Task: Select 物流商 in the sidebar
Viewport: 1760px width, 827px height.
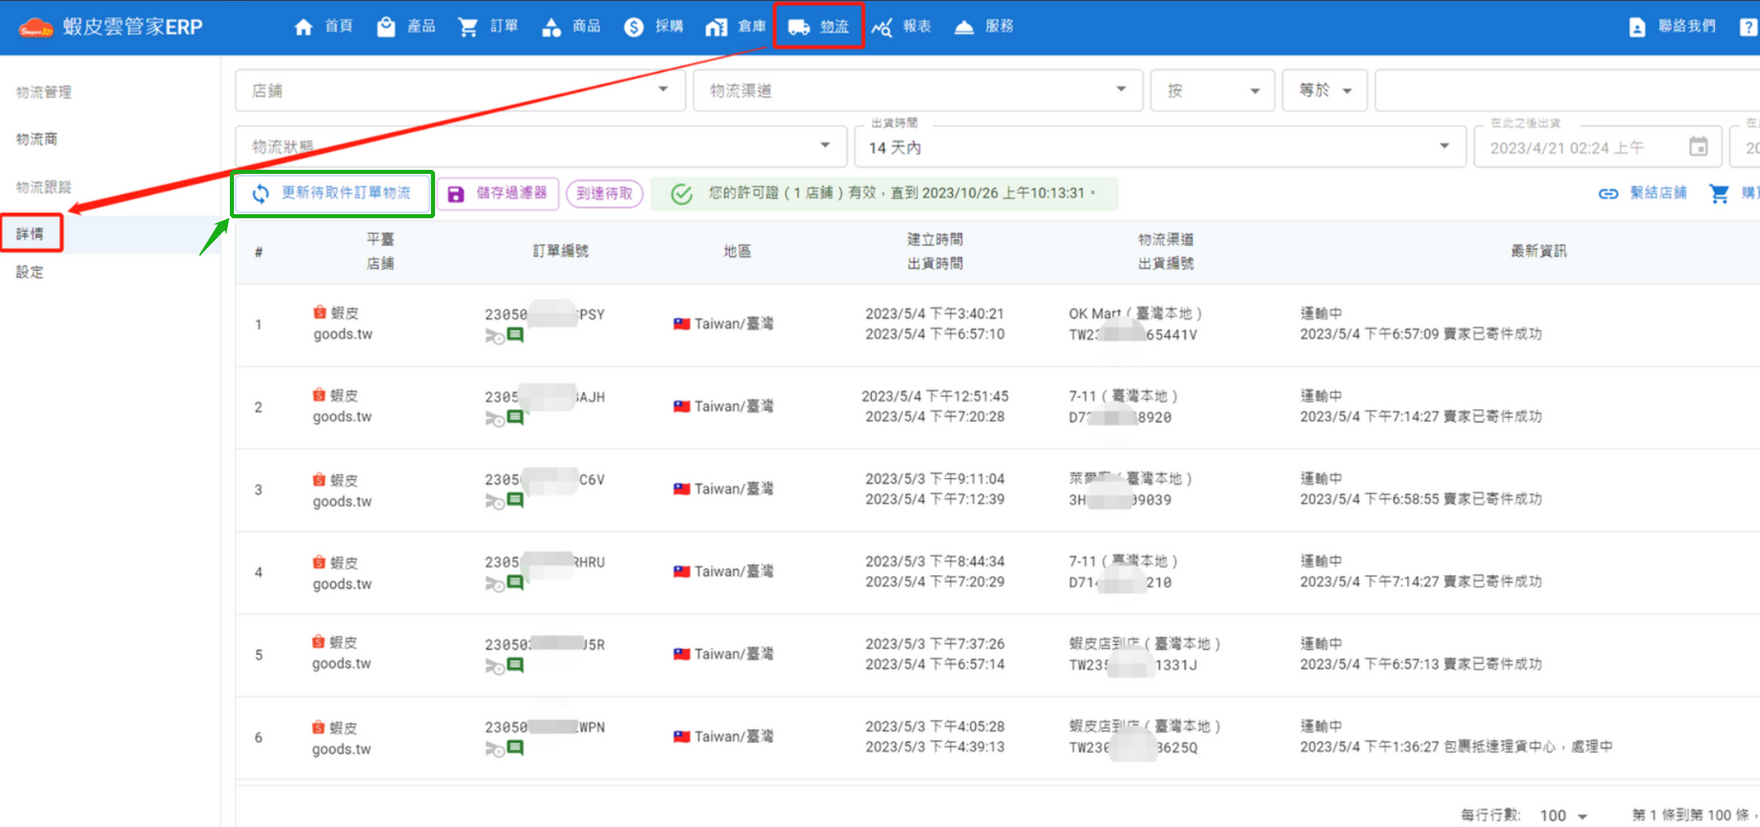Action: [37, 139]
